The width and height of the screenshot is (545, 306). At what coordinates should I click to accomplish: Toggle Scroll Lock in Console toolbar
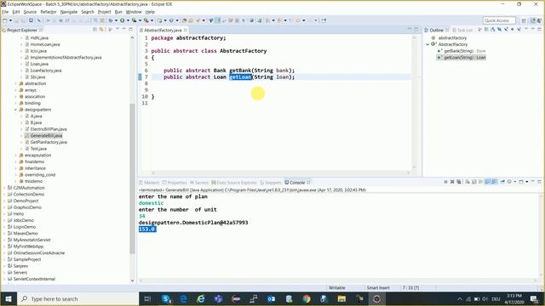click(x=473, y=181)
